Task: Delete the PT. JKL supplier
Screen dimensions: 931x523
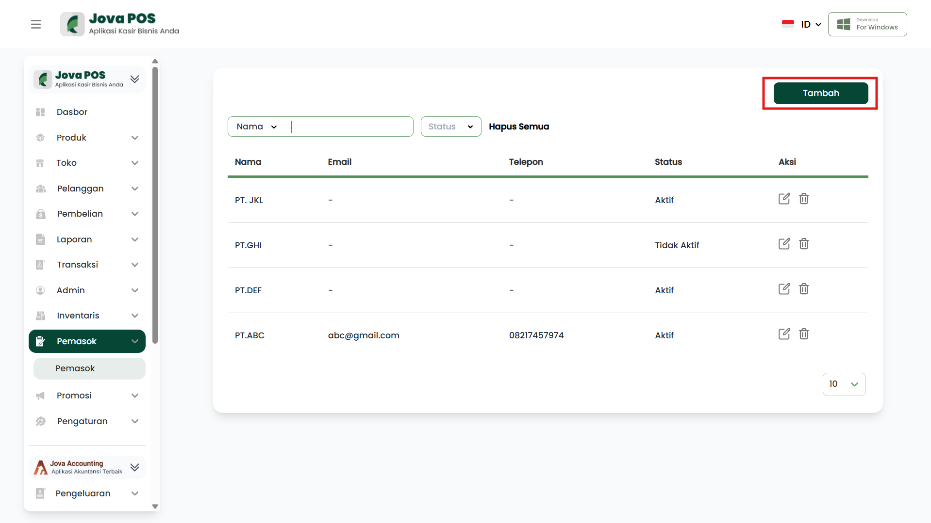Action: (x=804, y=199)
